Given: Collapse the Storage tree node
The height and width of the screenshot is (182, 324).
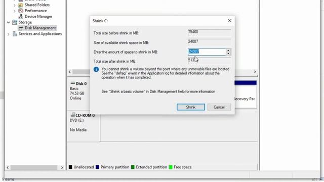Looking at the screenshot, I should 9,22.
